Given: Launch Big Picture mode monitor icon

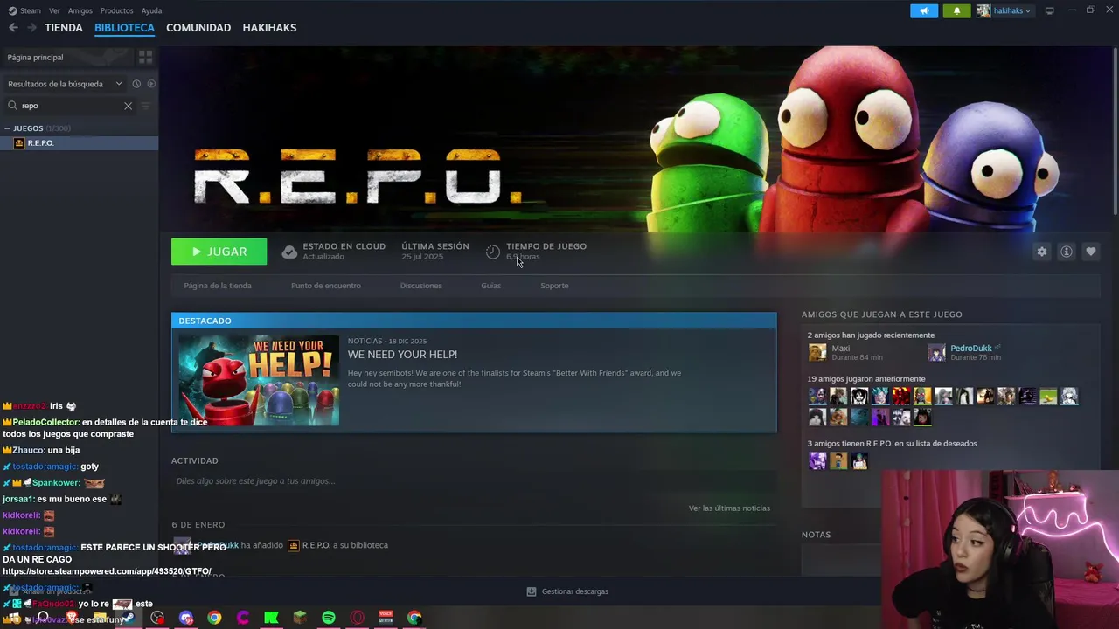Looking at the screenshot, I should pos(1049,10).
